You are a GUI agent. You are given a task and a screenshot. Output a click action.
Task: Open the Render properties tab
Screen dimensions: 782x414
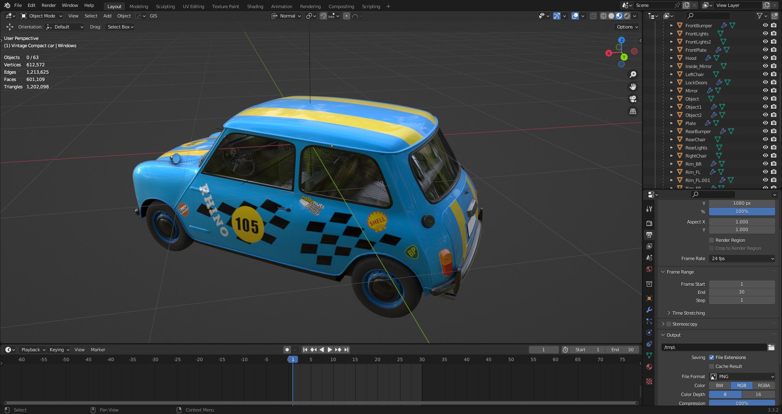click(649, 223)
